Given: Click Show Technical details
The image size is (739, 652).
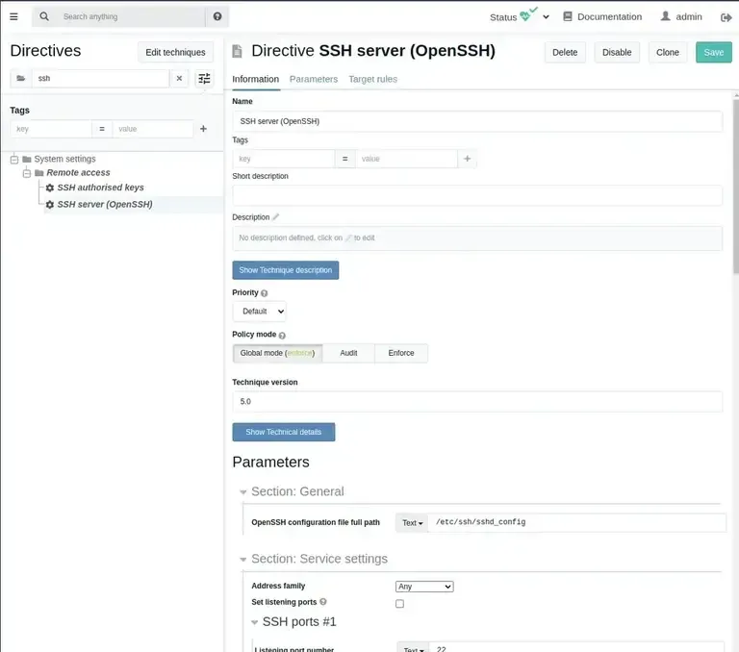Looking at the screenshot, I should (x=283, y=432).
